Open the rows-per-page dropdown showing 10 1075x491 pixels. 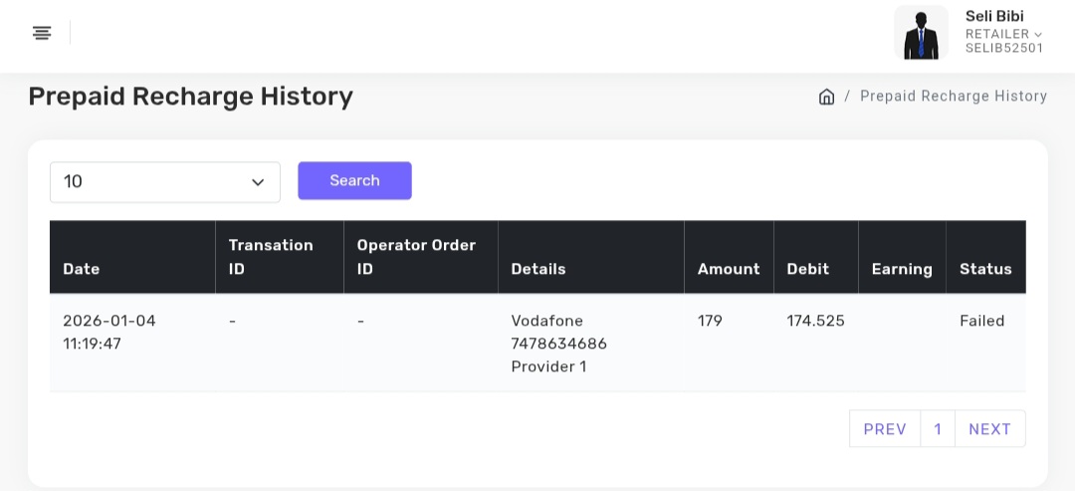(165, 182)
